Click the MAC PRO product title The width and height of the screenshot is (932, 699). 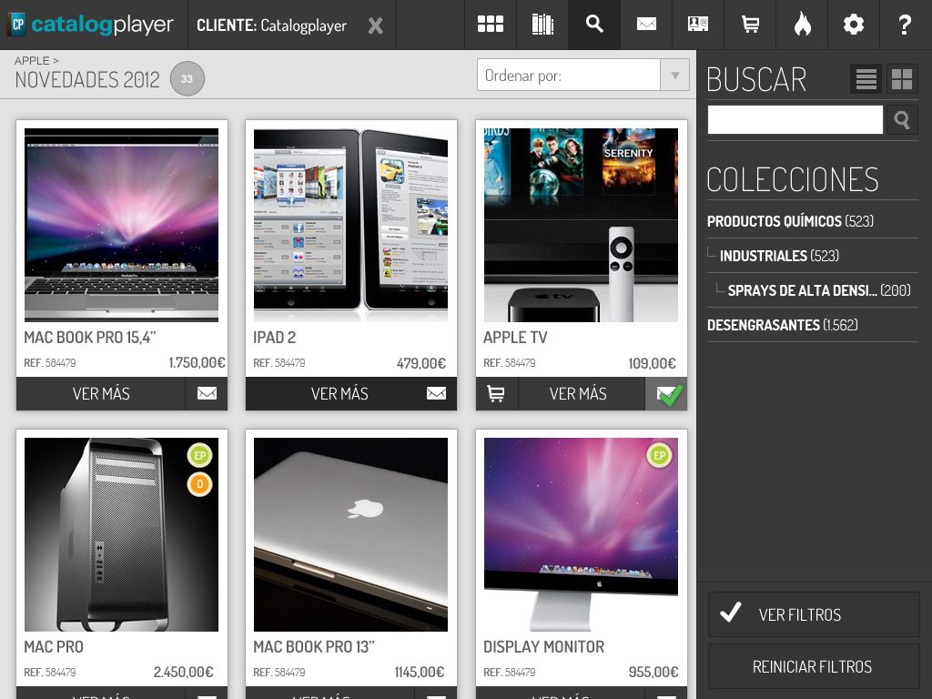[54, 647]
